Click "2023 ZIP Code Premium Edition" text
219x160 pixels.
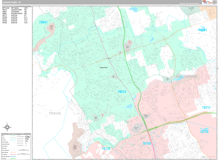point(189,3)
